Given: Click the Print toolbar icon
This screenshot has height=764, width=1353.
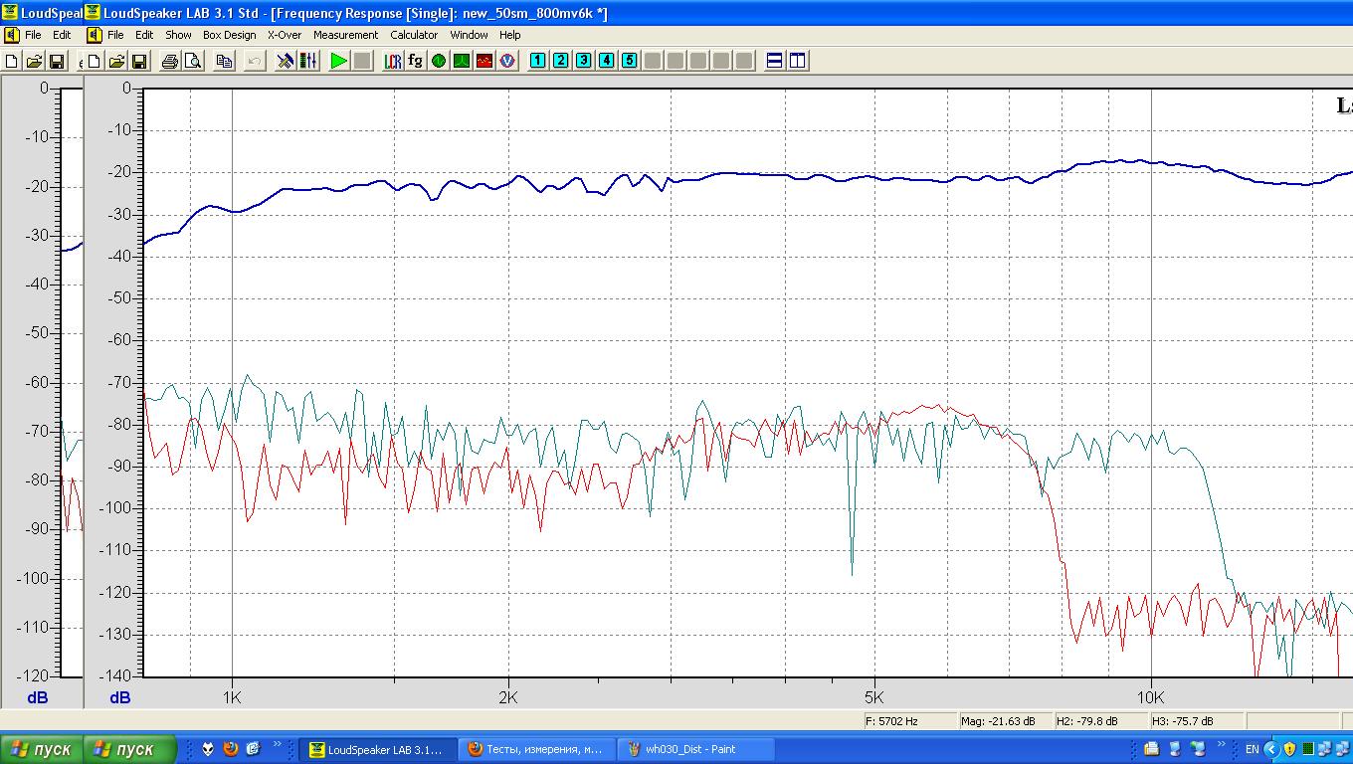Looking at the screenshot, I should pos(170,61).
